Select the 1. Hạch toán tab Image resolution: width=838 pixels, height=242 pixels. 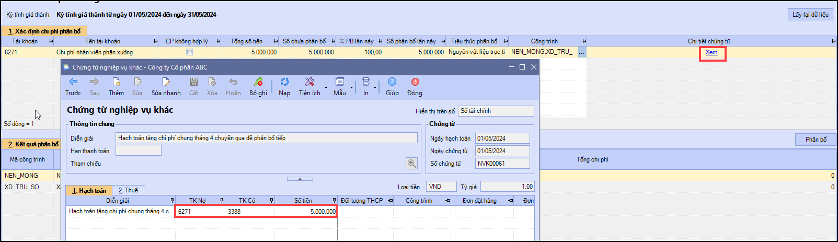tap(89, 190)
